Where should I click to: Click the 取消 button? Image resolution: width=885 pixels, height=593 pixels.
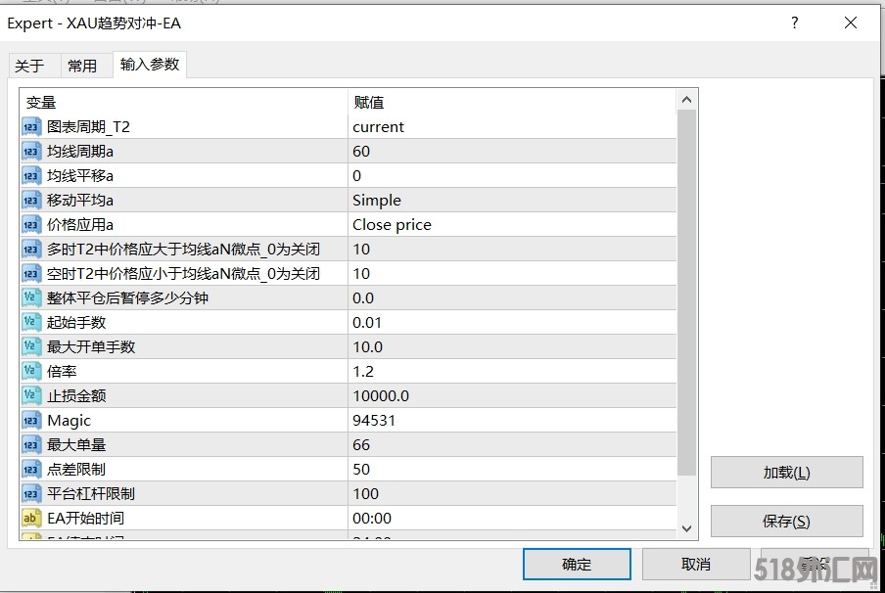[x=696, y=564]
